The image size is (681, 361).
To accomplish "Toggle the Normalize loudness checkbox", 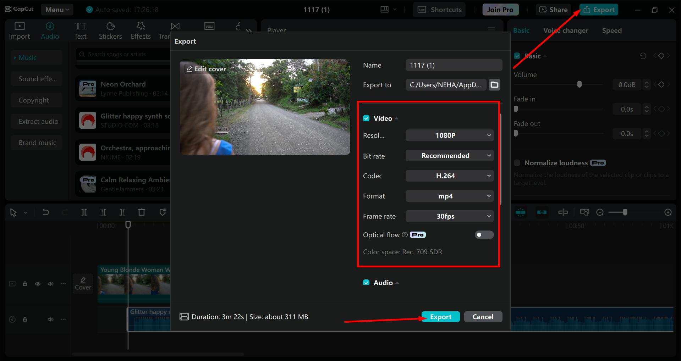I will point(517,163).
